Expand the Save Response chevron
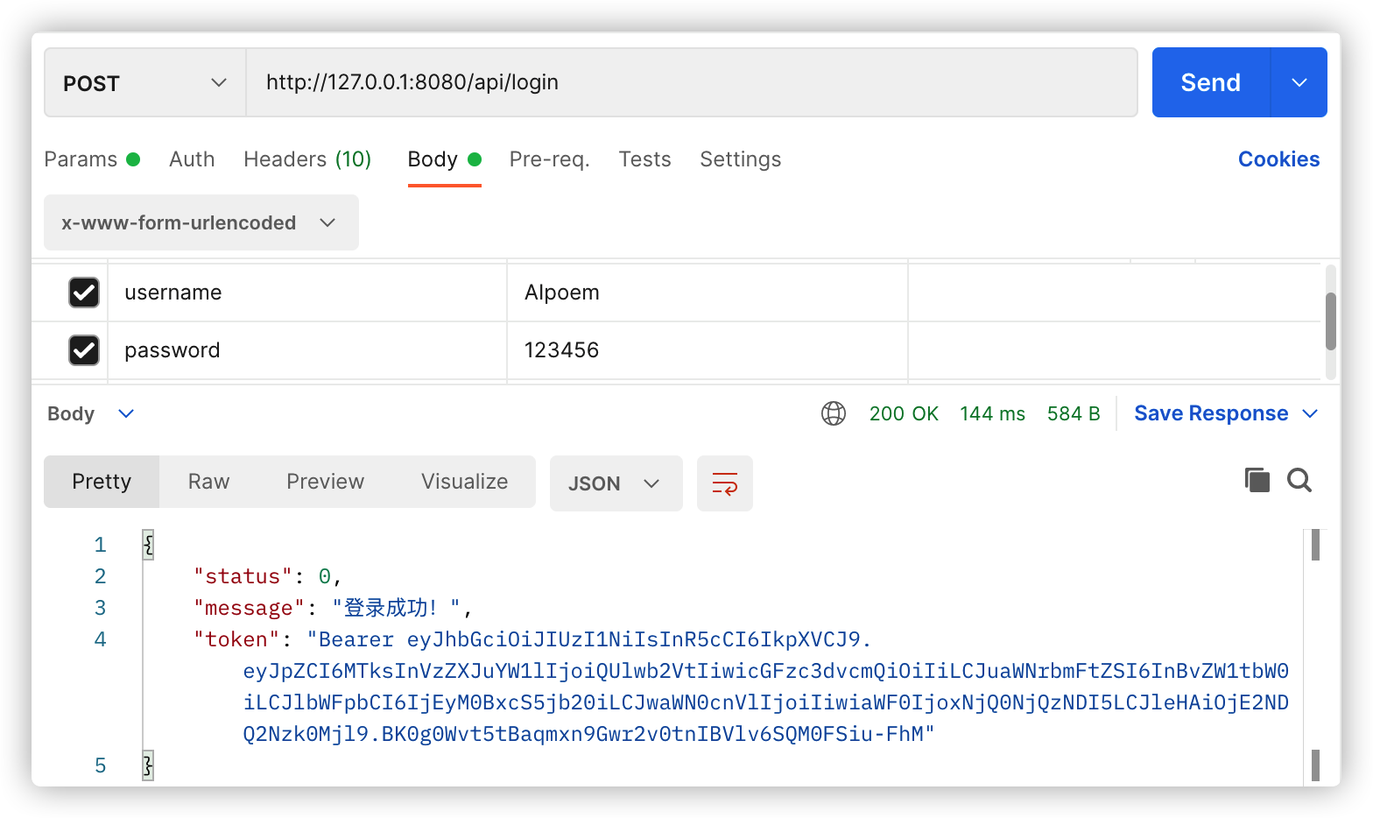Screen dimensions: 1373x818 pos(1310,413)
